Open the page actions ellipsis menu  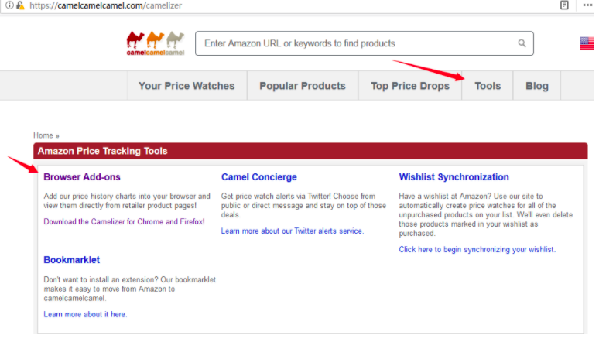pyautogui.click(x=587, y=5)
